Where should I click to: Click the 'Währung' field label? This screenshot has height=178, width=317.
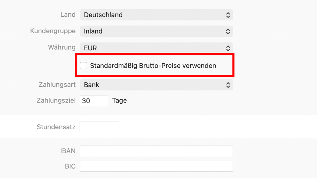[62, 48]
